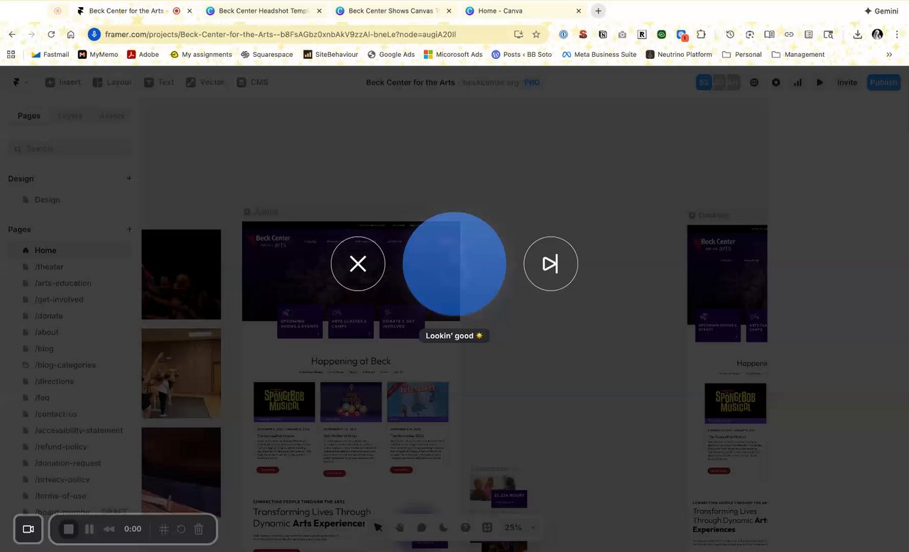909x552 pixels.
Task: Open the Squarespace bookmark
Action: click(x=267, y=54)
